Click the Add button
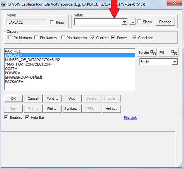Screen dimensions: 184x169 coord(72,98)
